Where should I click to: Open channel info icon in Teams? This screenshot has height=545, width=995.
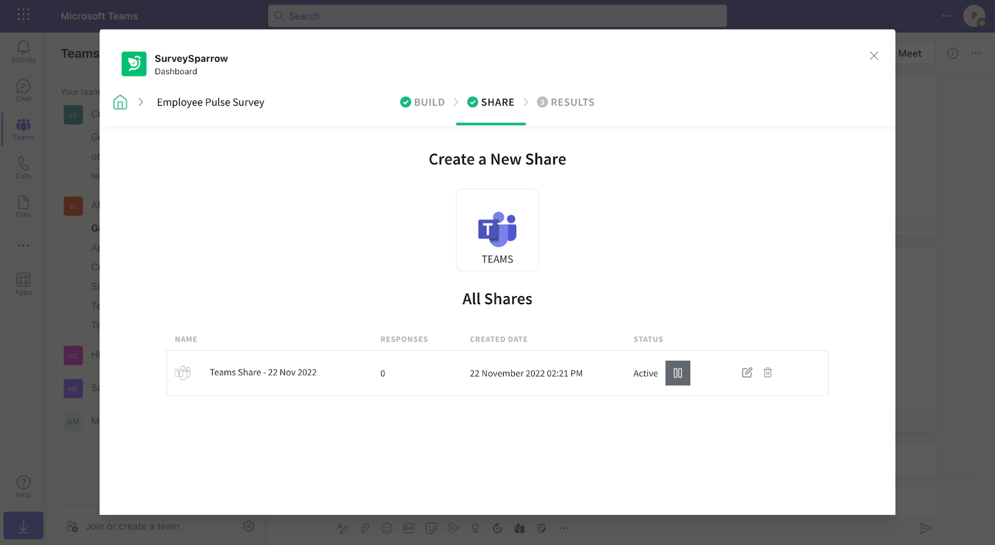tap(953, 54)
